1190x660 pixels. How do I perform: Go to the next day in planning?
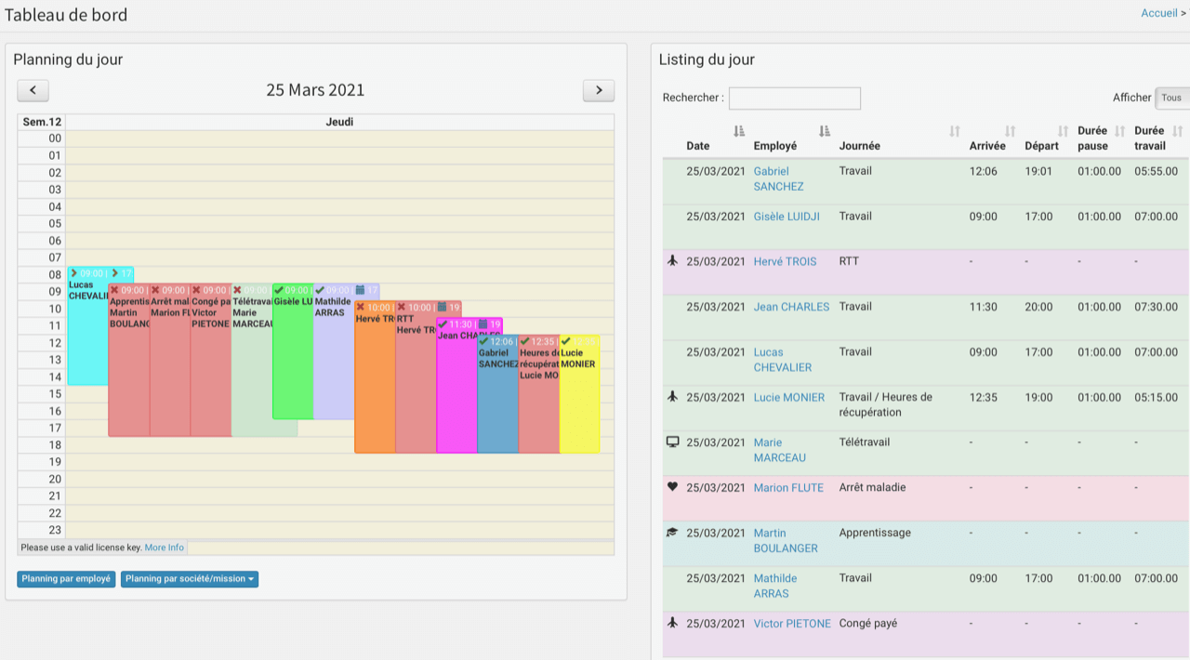pyautogui.click(x=598, y=90)
